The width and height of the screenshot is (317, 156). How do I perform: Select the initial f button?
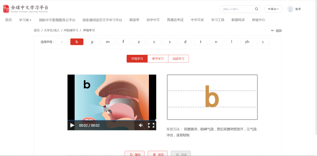(x=123, y=42)
